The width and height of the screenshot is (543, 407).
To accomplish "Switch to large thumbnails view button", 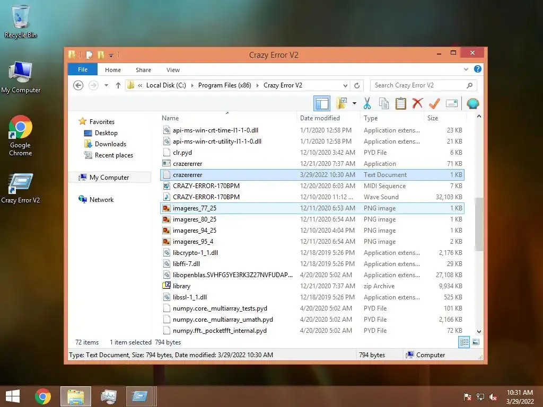I will click(x=476, y=342).
